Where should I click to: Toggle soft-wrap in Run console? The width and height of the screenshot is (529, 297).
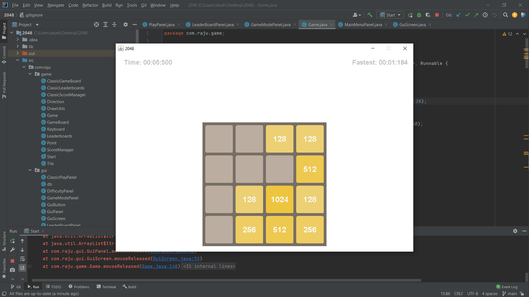(22, 259)
